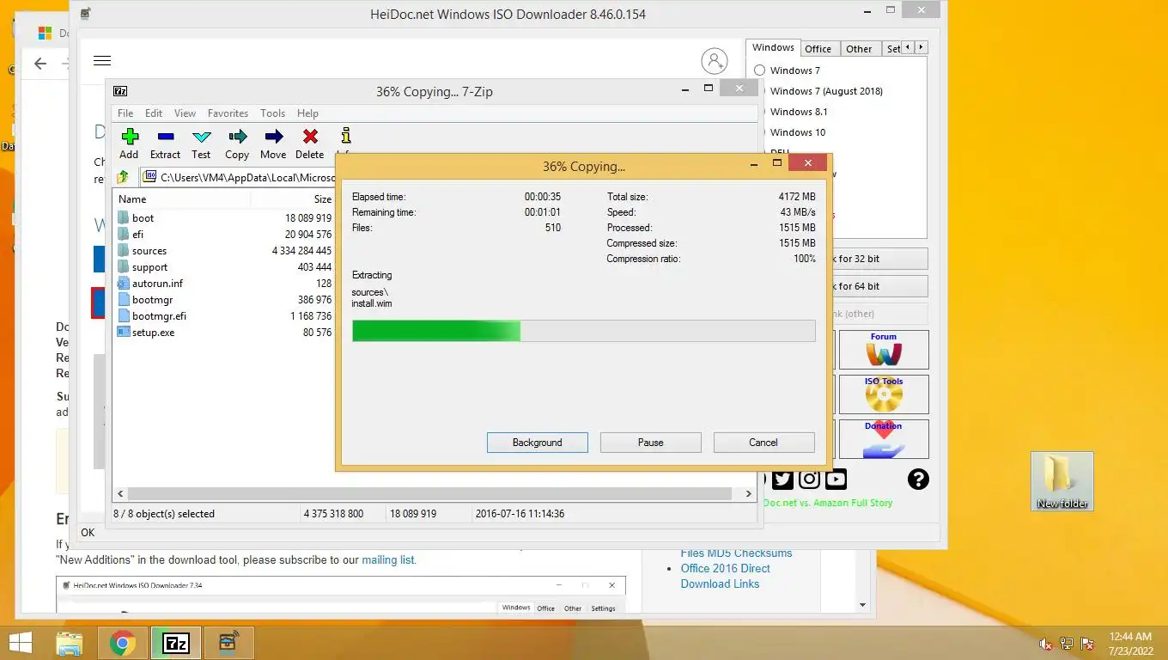The height and width of the screenshot is (660, 1168).
Task: Click the tab strip right scroll arrow
Action: [x=922, y=48]
